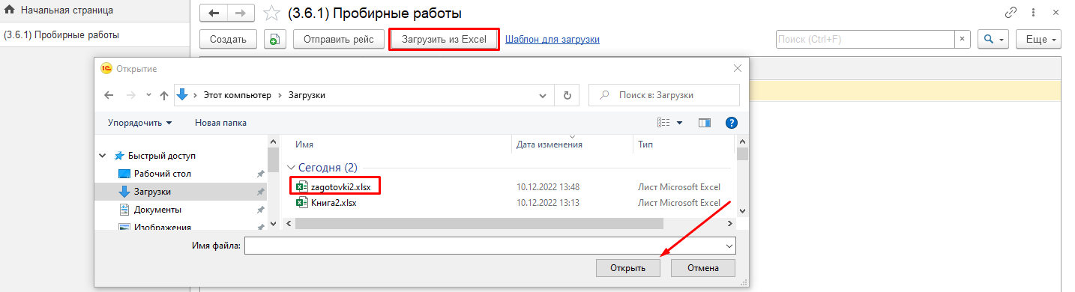The image size is (1075, 292).
Task: Go up one folder level with the up arrow
Action: coord(163,95)
